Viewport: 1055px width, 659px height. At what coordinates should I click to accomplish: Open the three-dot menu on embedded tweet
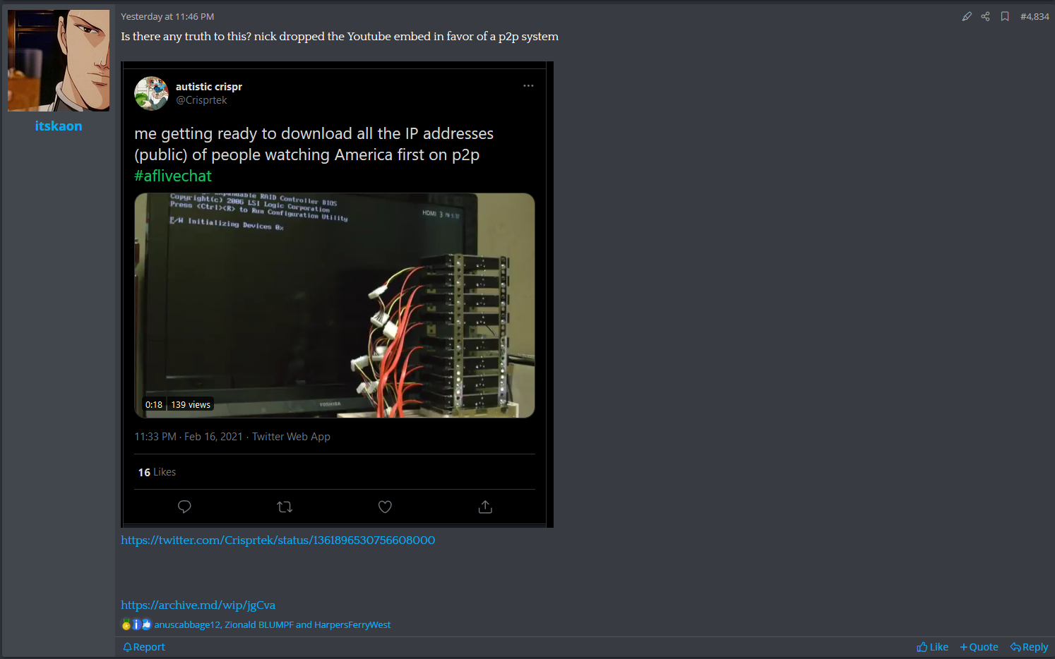point(528,86)
